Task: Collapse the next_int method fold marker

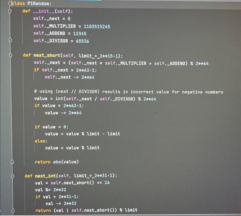Action: pos(13,176)
